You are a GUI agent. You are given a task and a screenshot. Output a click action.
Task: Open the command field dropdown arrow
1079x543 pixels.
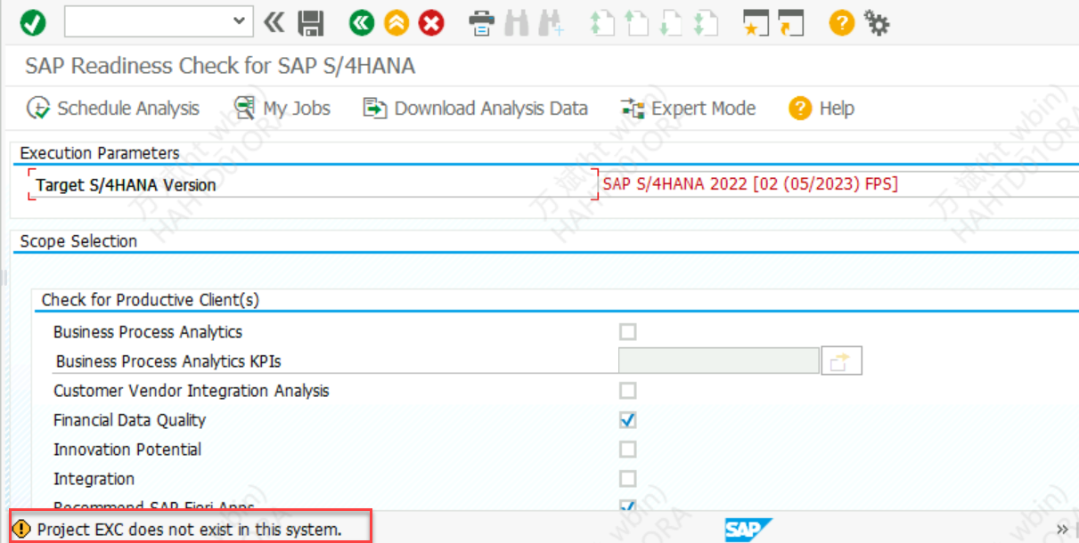click(x=238, y=21)
